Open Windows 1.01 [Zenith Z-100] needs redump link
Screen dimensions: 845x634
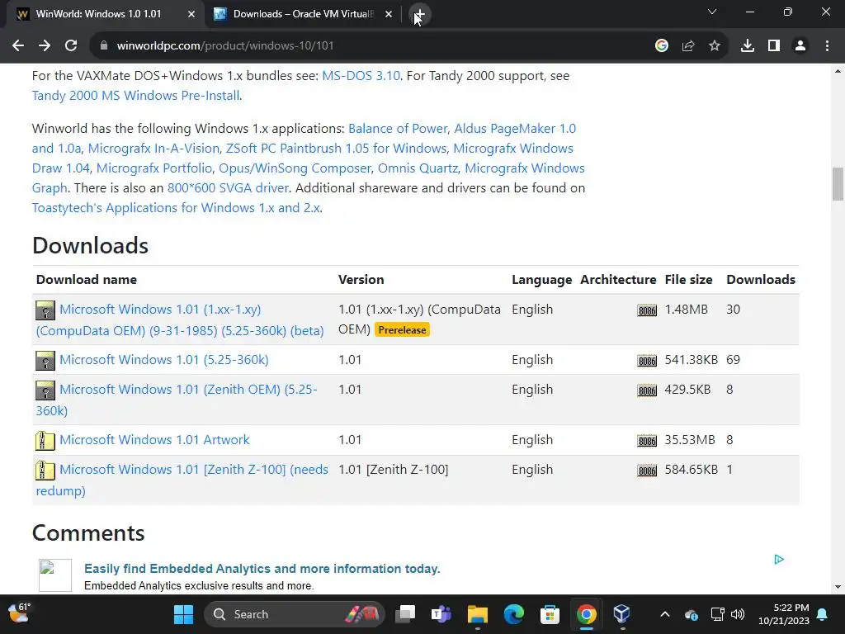click(182, 480)
